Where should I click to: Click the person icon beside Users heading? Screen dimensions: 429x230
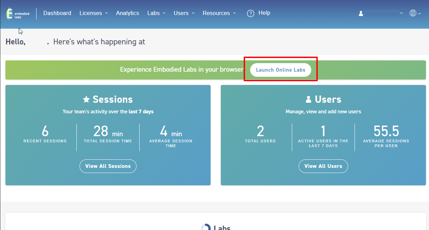click(309, 99)
